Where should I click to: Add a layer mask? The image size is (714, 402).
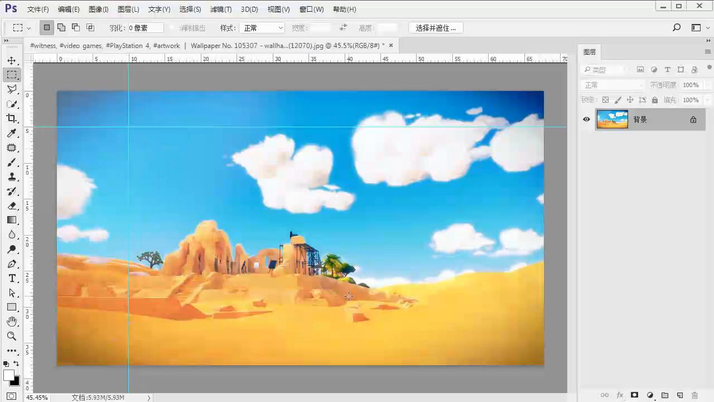coord(634,395)
